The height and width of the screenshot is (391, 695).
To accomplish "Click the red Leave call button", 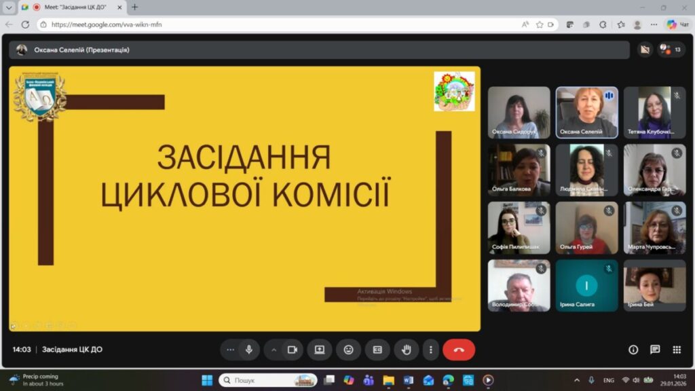I will click(x=459, y=350).
